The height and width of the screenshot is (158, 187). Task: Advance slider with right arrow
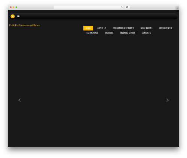[168, 100]
